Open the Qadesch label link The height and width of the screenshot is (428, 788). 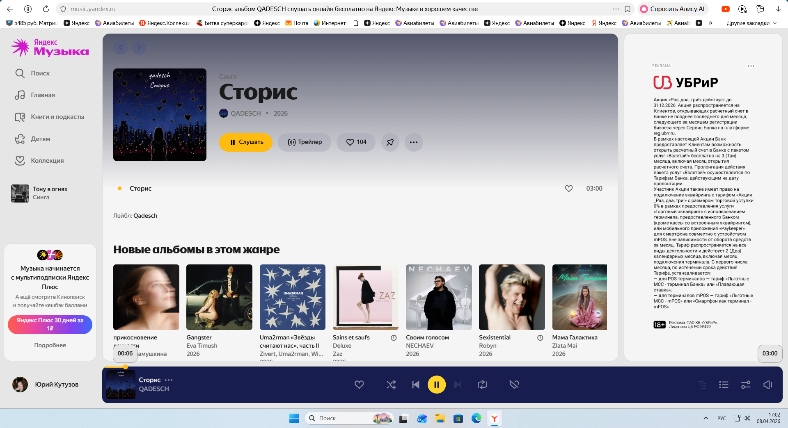click(x=145, y=216)
